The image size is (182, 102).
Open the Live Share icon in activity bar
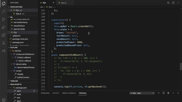(x=4, y=51)
